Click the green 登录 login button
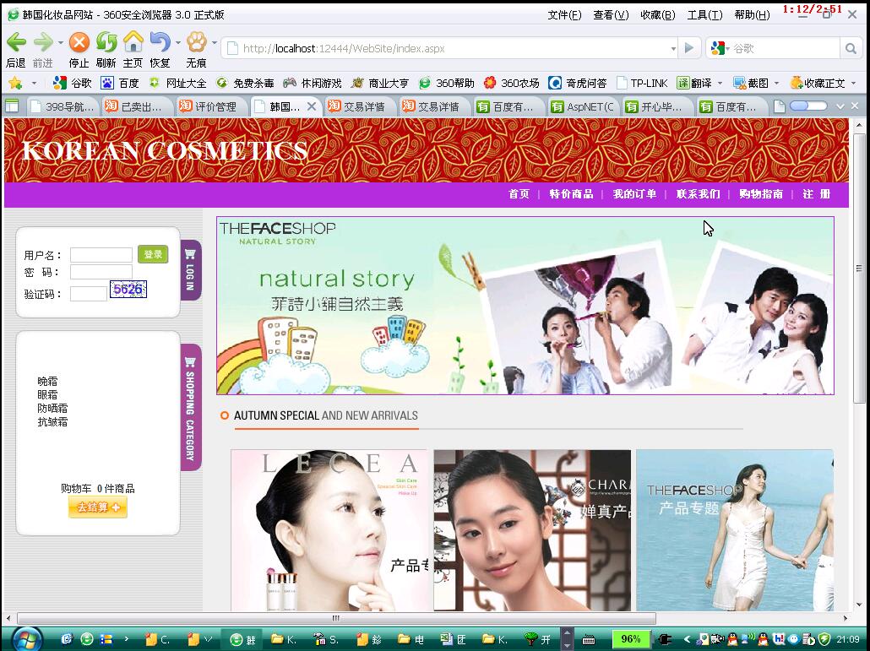The height and width of the screenshot is (651, 870). tap(153, 254)
